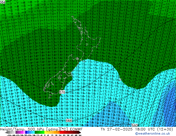Click the 'Th 27-02-2025 18:00 UTC' timestamp

coord(128,129)
